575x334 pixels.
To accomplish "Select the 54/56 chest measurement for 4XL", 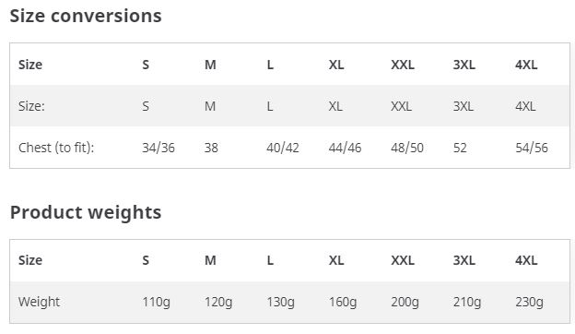I will [x=532, y=148].
